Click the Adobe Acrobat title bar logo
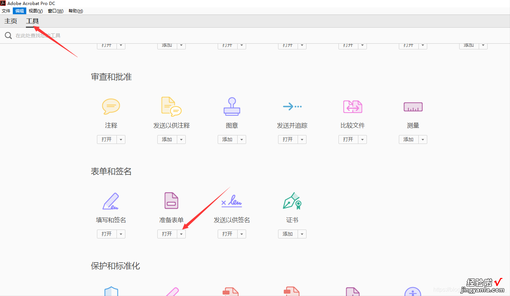 tap(3, 3)
